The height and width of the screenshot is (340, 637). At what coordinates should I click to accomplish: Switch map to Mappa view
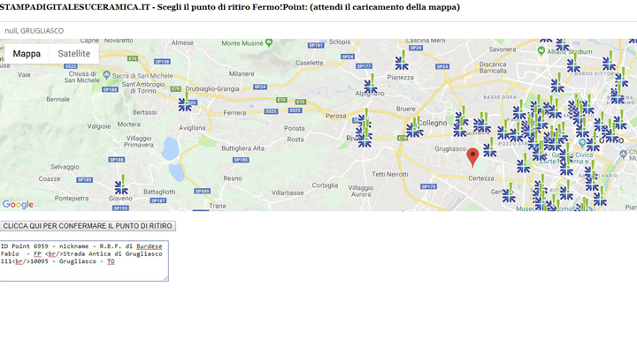[27, 54]
